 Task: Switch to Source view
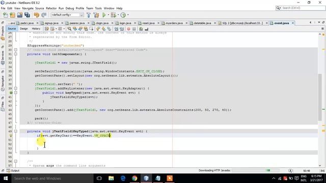[x=12, y=29]
